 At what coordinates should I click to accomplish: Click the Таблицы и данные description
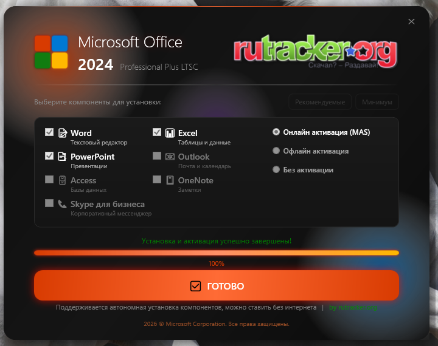click(x=204, y=143)
